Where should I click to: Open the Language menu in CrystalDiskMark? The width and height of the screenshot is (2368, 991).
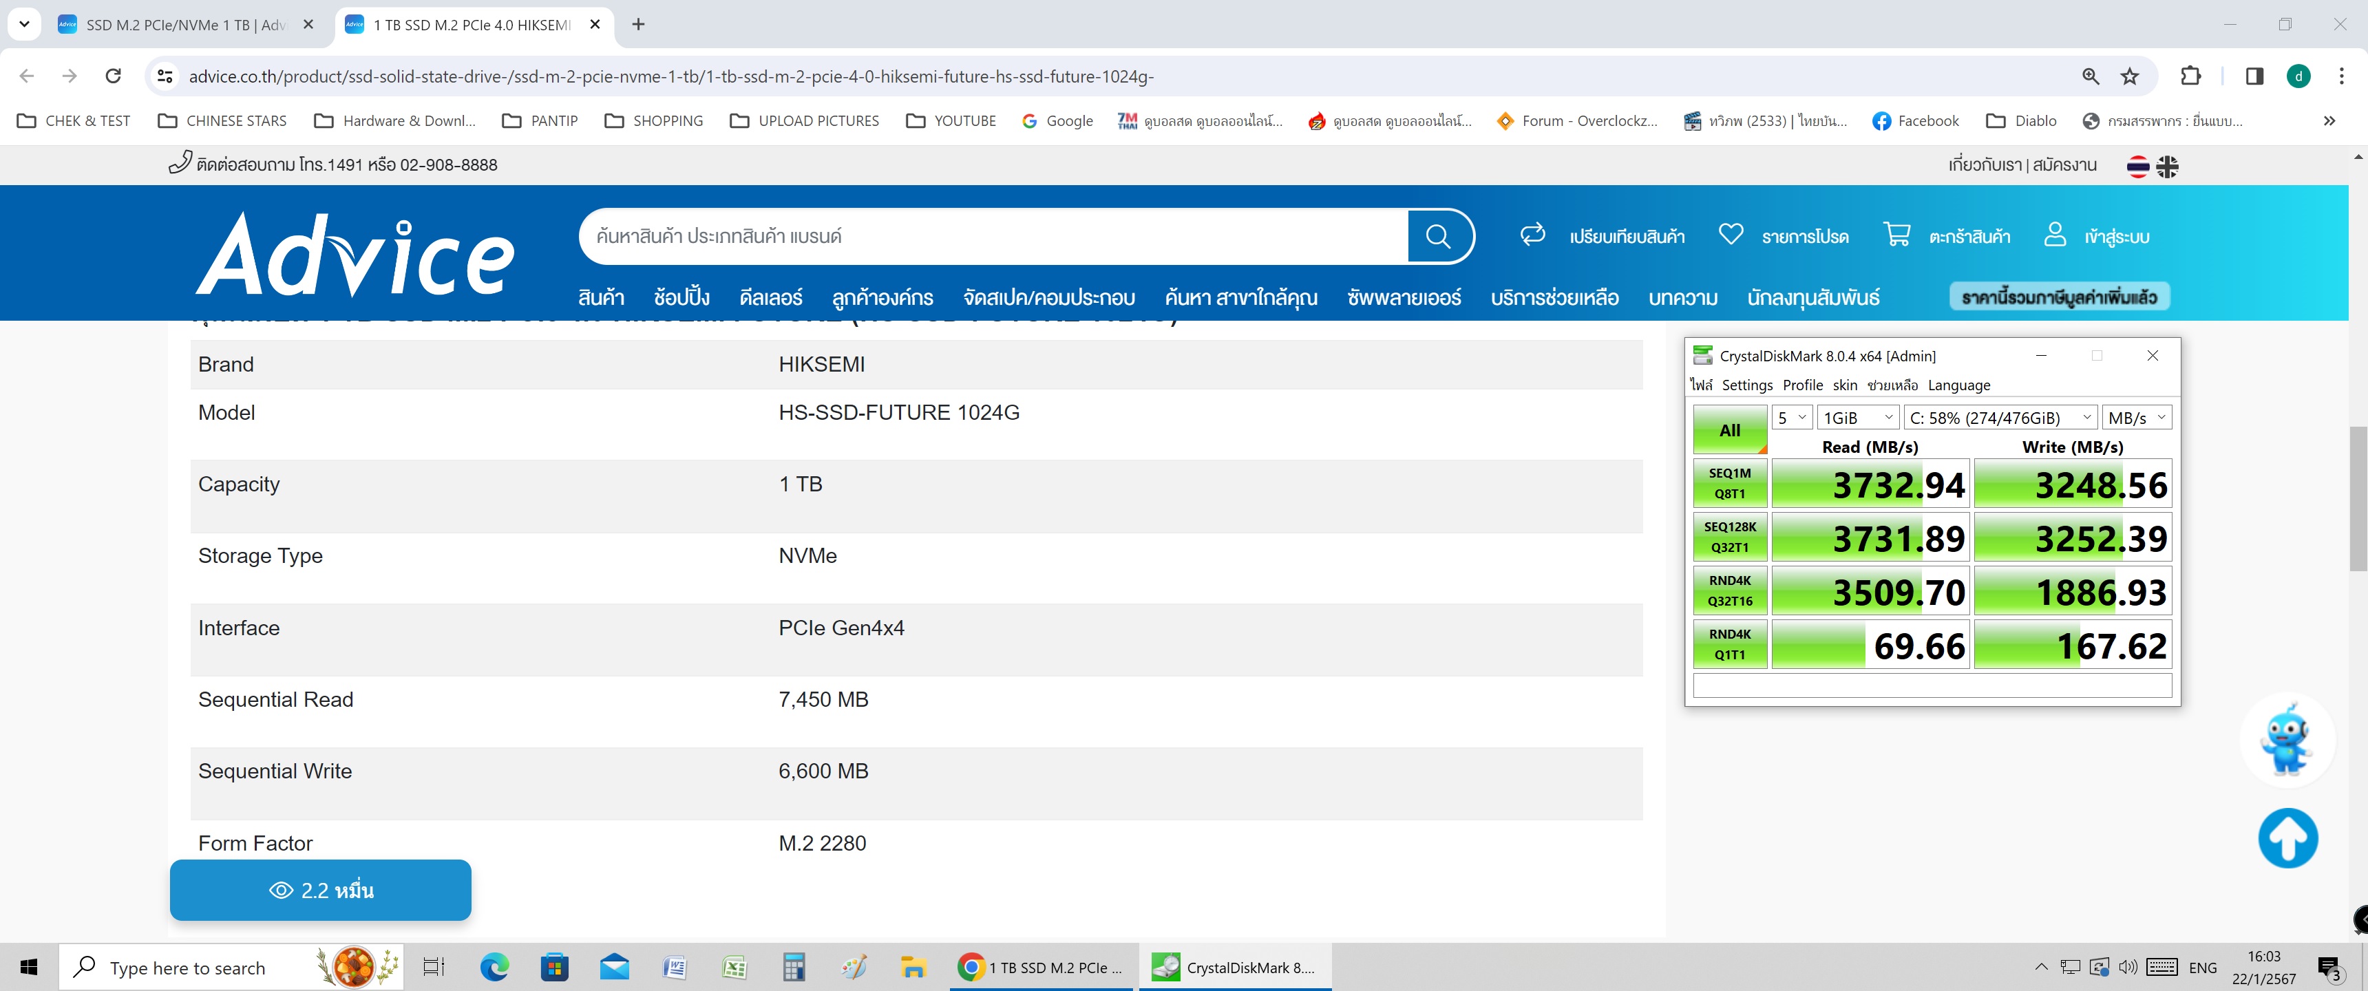click(1959, 385)
